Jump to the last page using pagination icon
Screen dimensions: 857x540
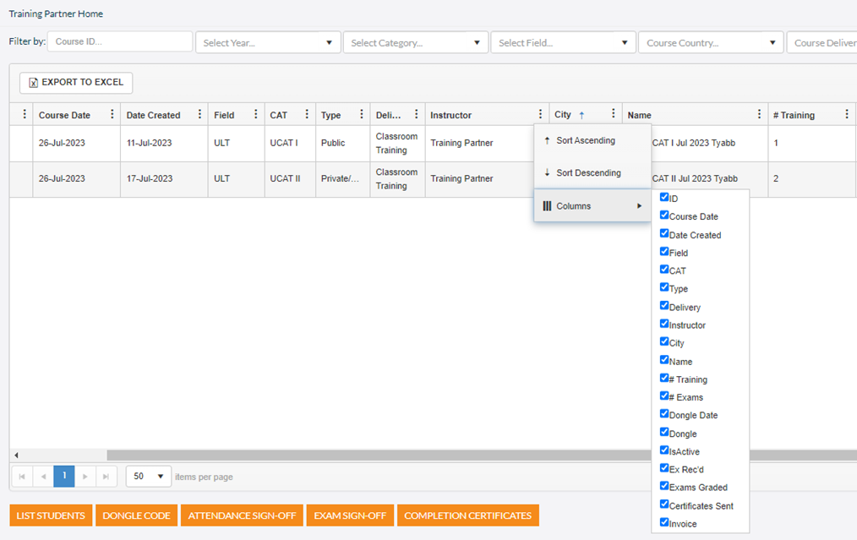106,476
